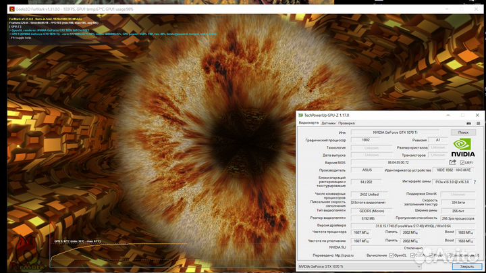Click the manufacturer value ASUS

[367, 170]
